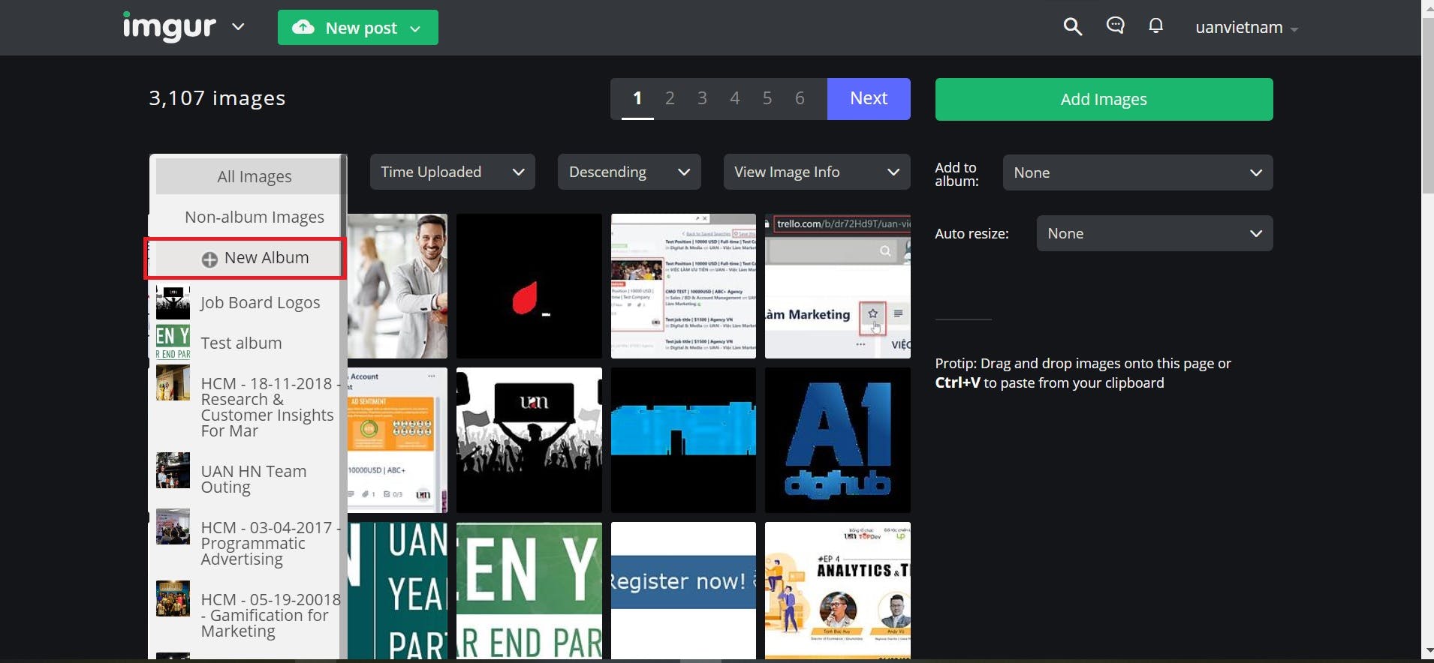This screenshot has height=663, width=1434.
Task: Go to page 3
Action: 702,98
